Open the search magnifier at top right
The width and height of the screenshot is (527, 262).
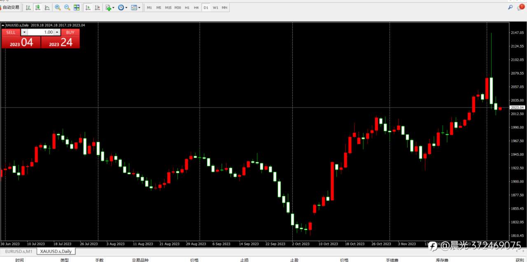(511, 7)
